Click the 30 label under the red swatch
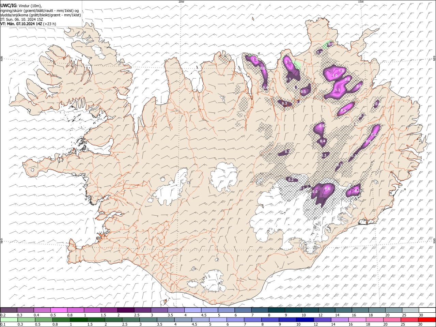Viewport: 436px width, 327px height. click(x=421, y=325)
